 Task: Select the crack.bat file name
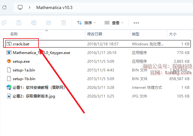pyautogui.click(x=21, y=44)
